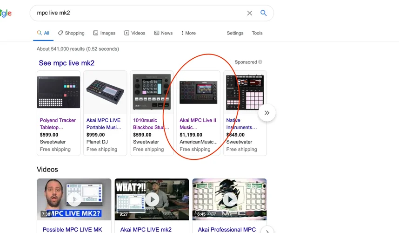This screenshot has width=399, height=233.
Task: Play the 6:45 Akai Professional MPC video
Action: pyautogui.click(x=229, y=199)
